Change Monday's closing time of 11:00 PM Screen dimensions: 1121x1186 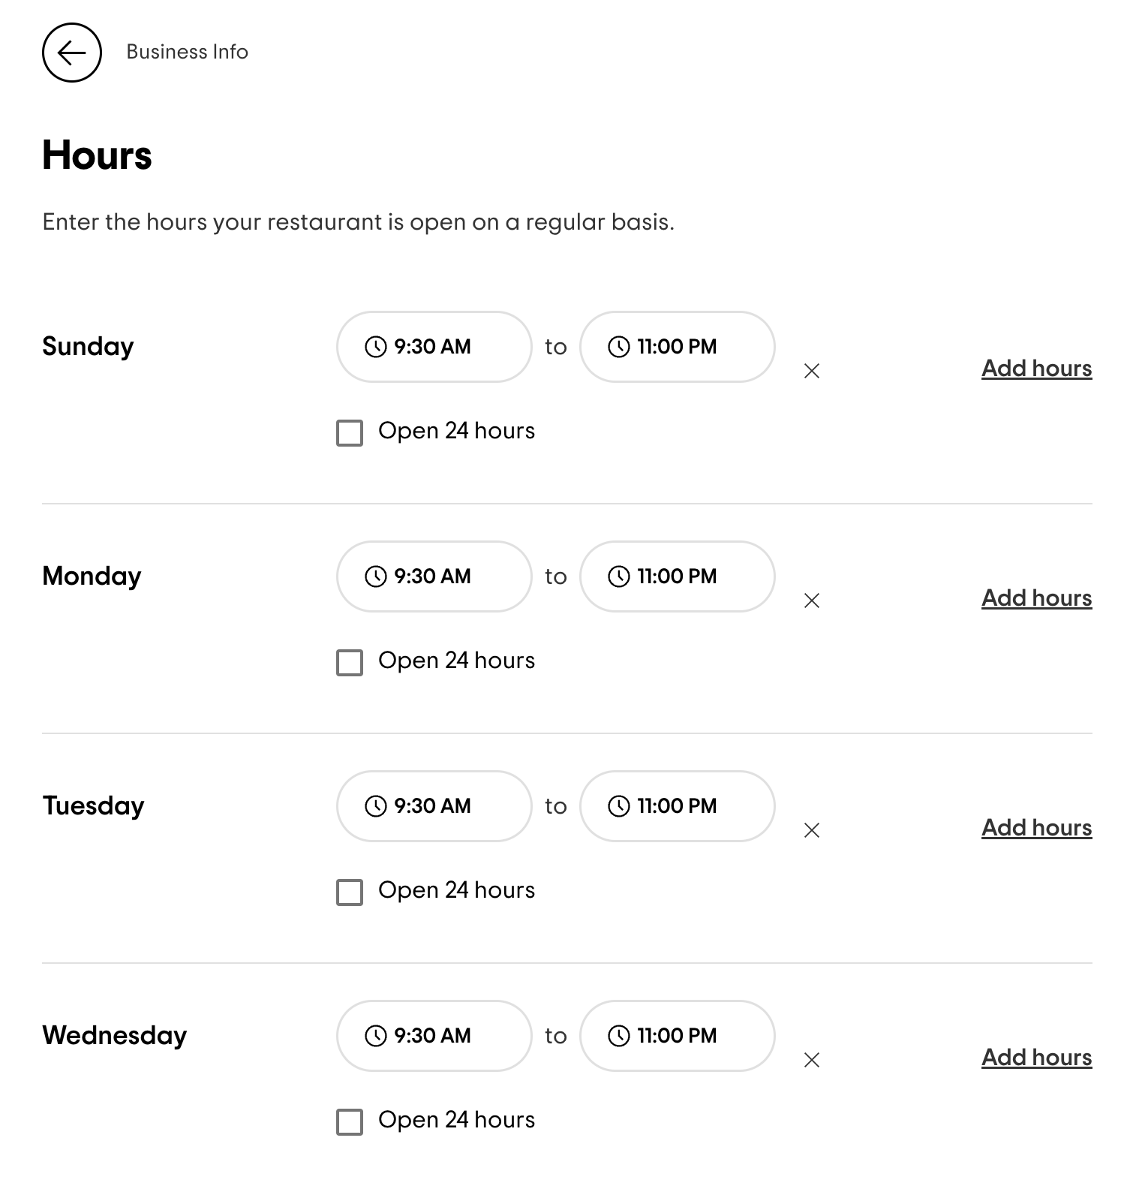[677, 576]
